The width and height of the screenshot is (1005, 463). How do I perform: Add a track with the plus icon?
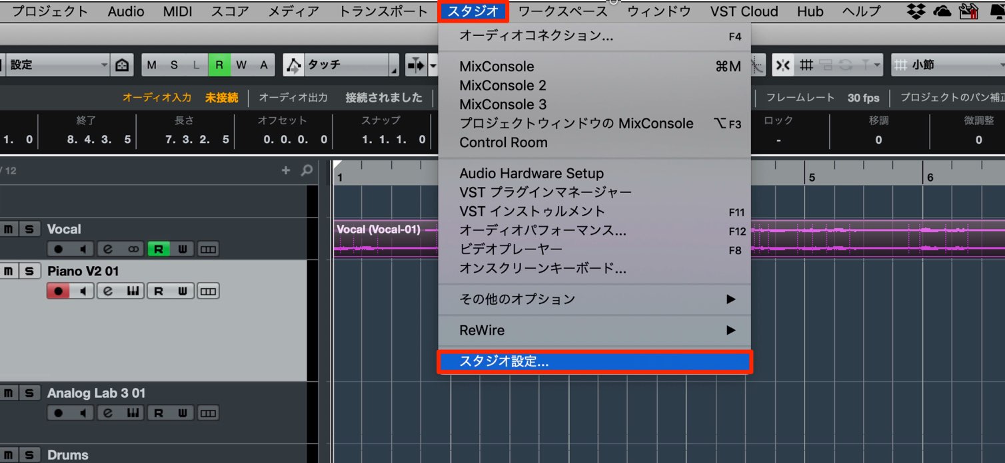click(x=286, y=170)
